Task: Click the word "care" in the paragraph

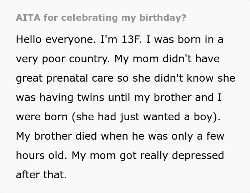Action: 107,78
